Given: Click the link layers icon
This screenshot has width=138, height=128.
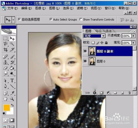Looking at the screenshot, I should tap(87, 93).
